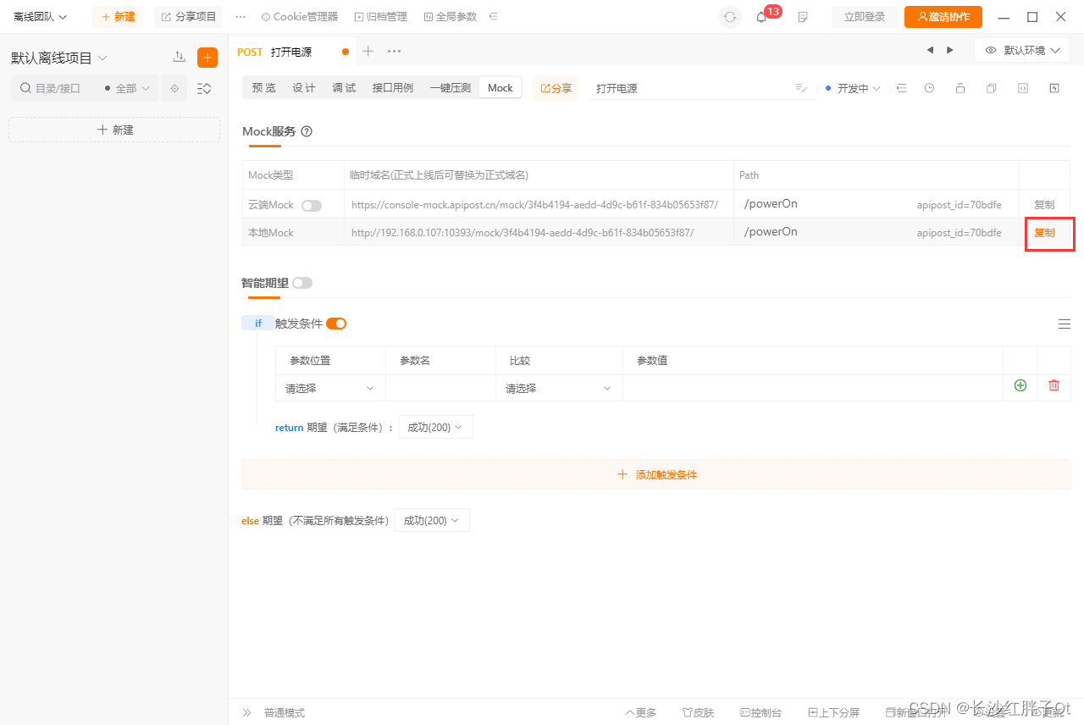Click the 新建 button in top bar
Viewport: 1084px width, 725px height.
pyautogui.click(x=118, y=17)
